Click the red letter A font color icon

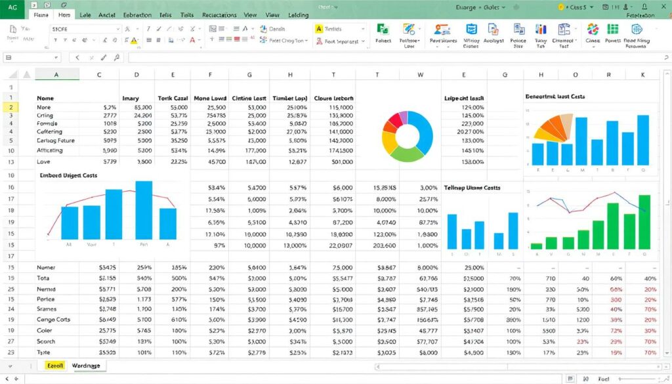[x=192, y=40]
